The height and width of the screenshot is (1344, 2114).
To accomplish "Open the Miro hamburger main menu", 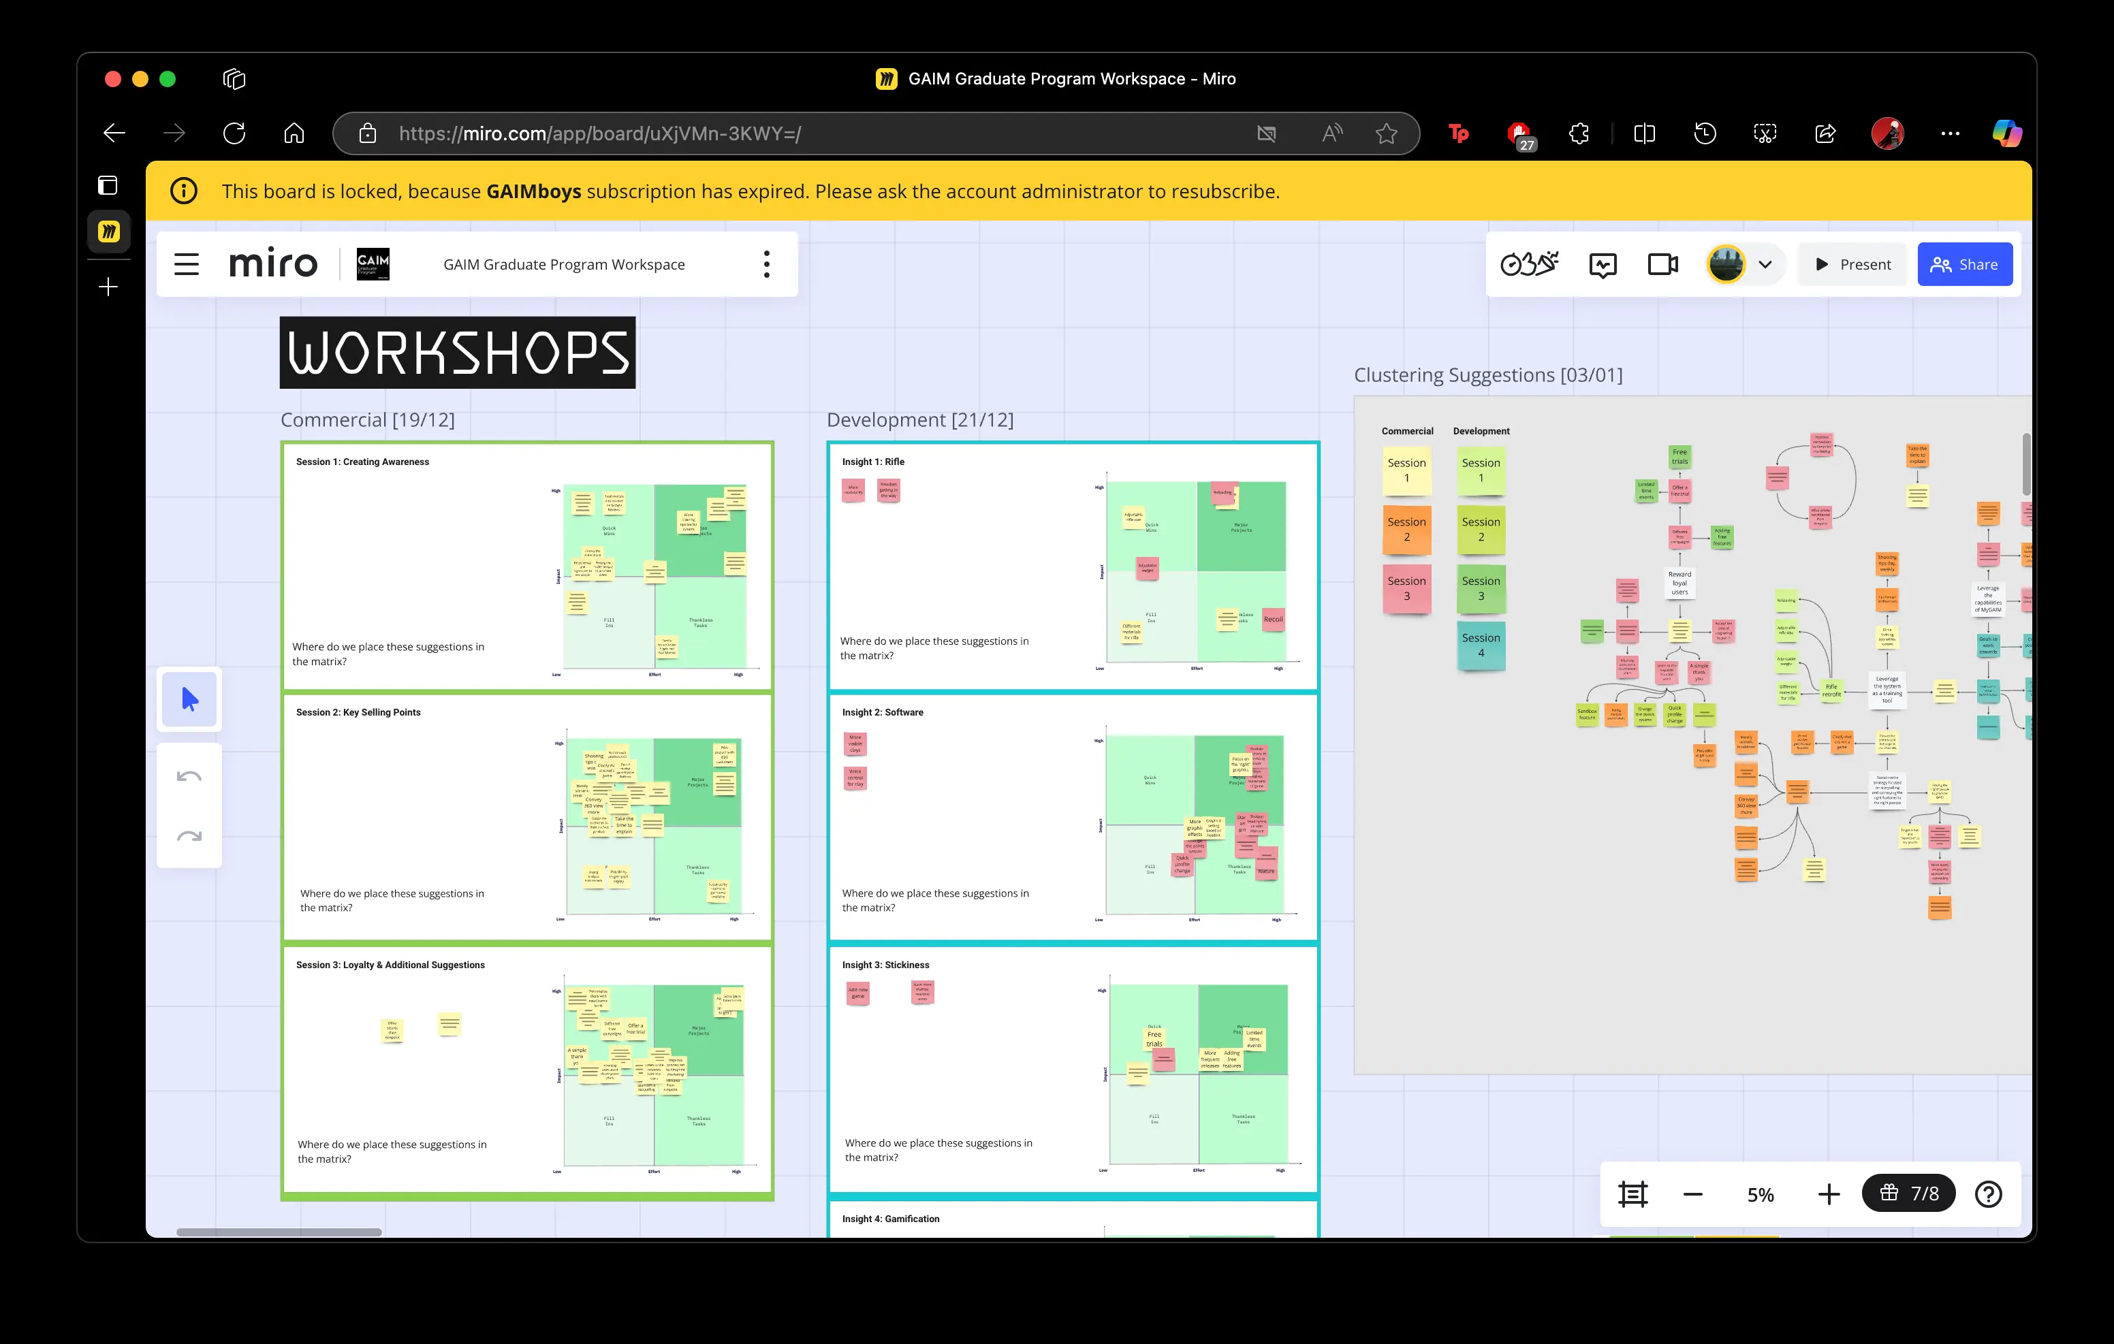I will click(x=187, y=263).
